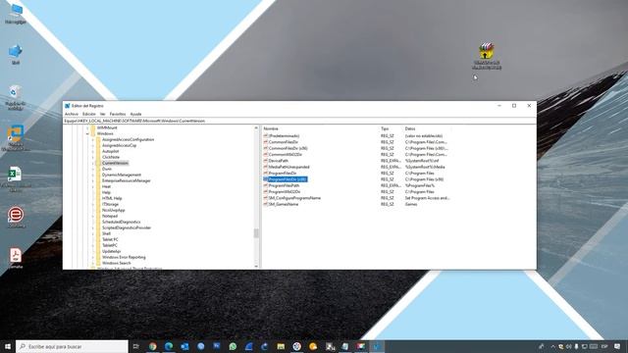Select the CurrentVersion tree key
628x353 pixels.
pos(115,163)
